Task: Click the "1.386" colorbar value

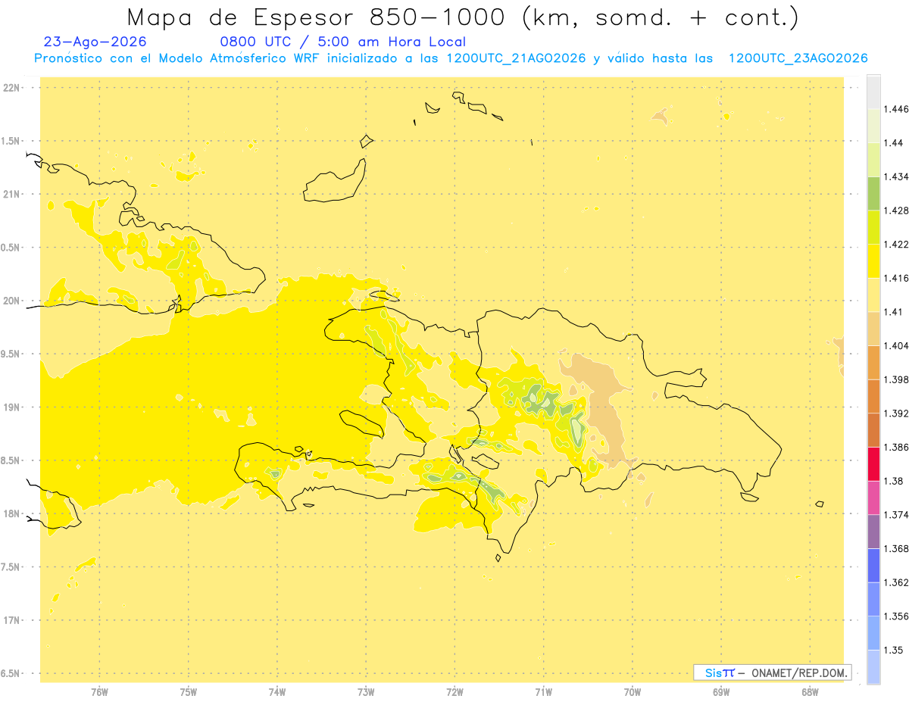Action: 896,447
